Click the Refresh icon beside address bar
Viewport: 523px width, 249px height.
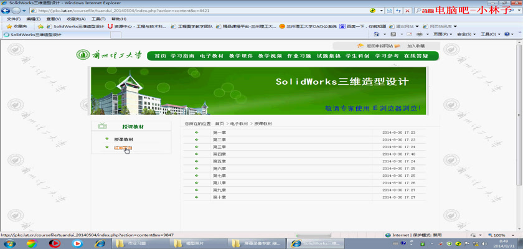tap(398, 11)
